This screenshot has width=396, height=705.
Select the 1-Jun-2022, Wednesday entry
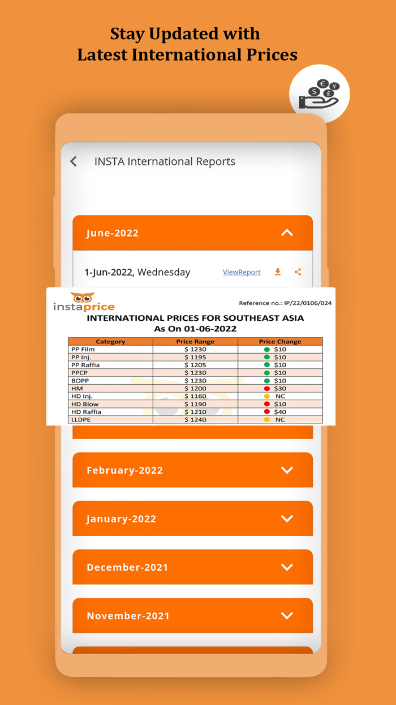tap(137, 272)
